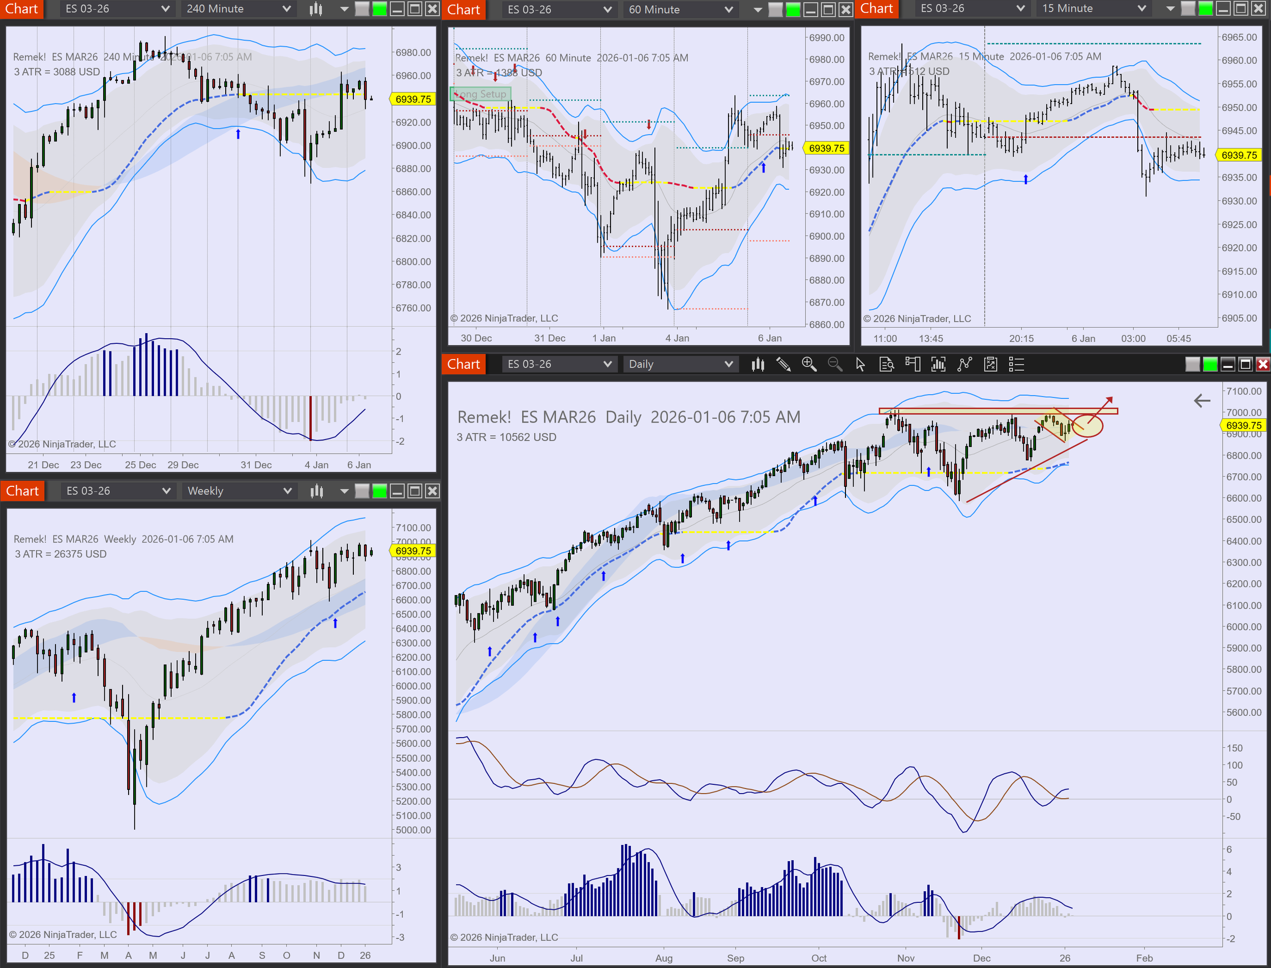
Task: Toggle gray link button on 60 Minute chart
Action: tap(776, 9)
